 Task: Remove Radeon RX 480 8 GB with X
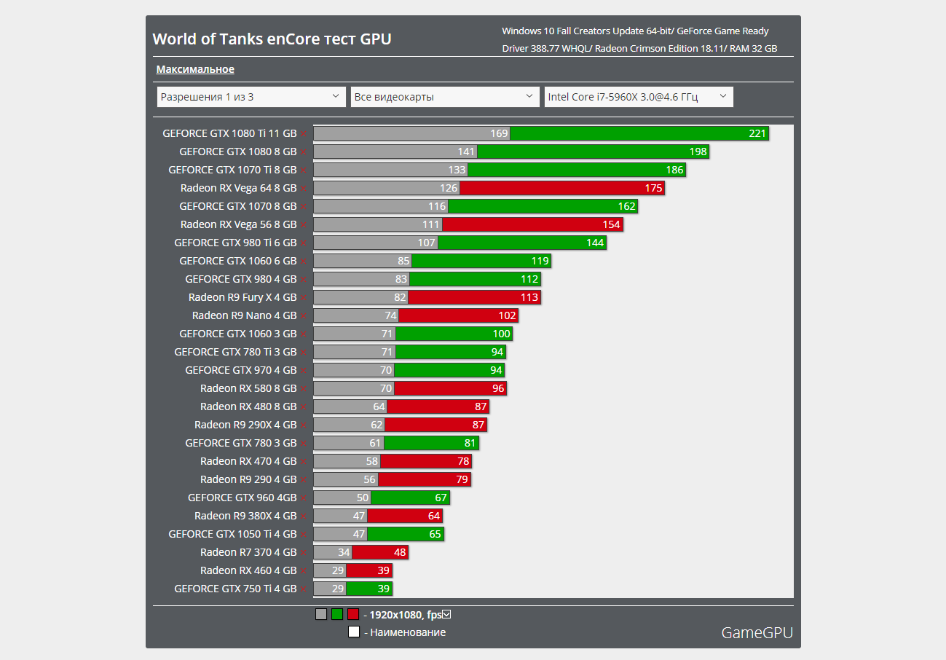coord(303,407)
